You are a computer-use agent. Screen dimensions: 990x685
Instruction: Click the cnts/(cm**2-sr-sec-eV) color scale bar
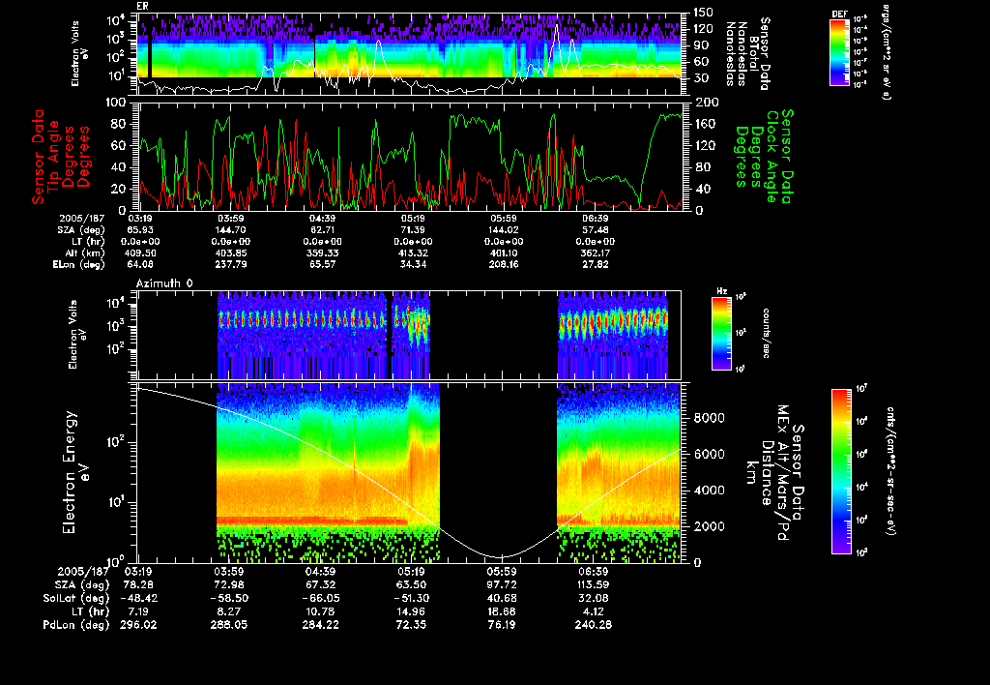pyautogui.click(x=841, y=471)
